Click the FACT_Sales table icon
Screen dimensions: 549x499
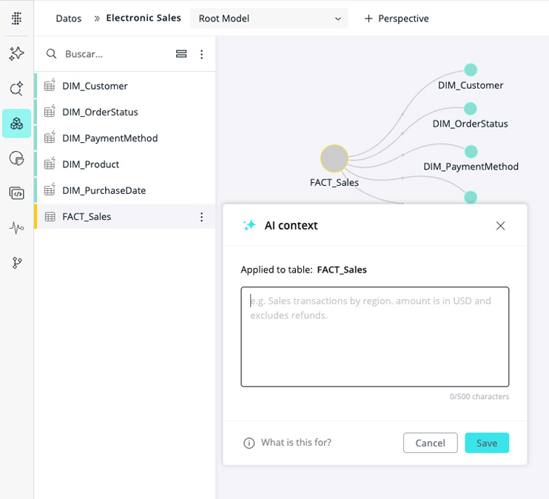(50, 217)
